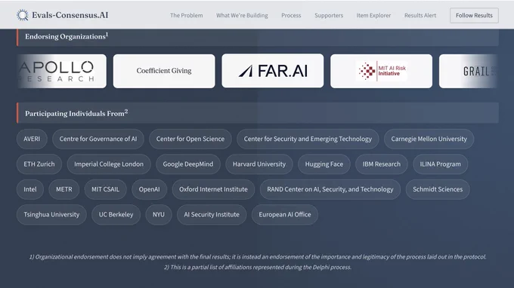This screenshot has height=288, width=514.
Task: Click the AI Security Institute chip
Action: (212, 215)
